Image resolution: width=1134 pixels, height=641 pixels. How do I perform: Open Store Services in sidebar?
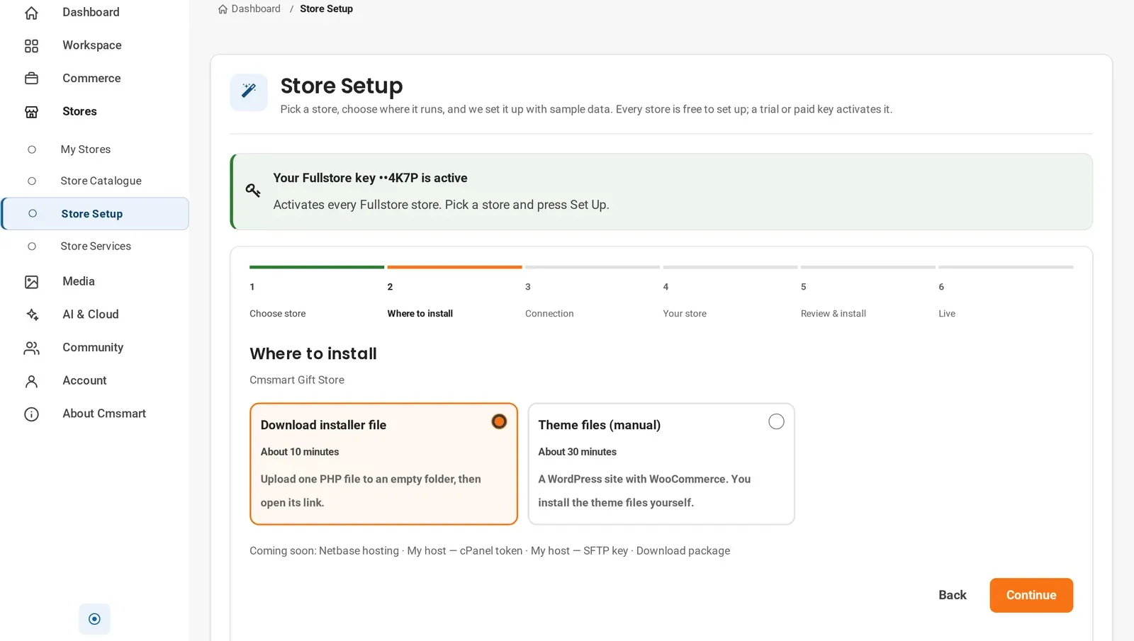(95, 246)
